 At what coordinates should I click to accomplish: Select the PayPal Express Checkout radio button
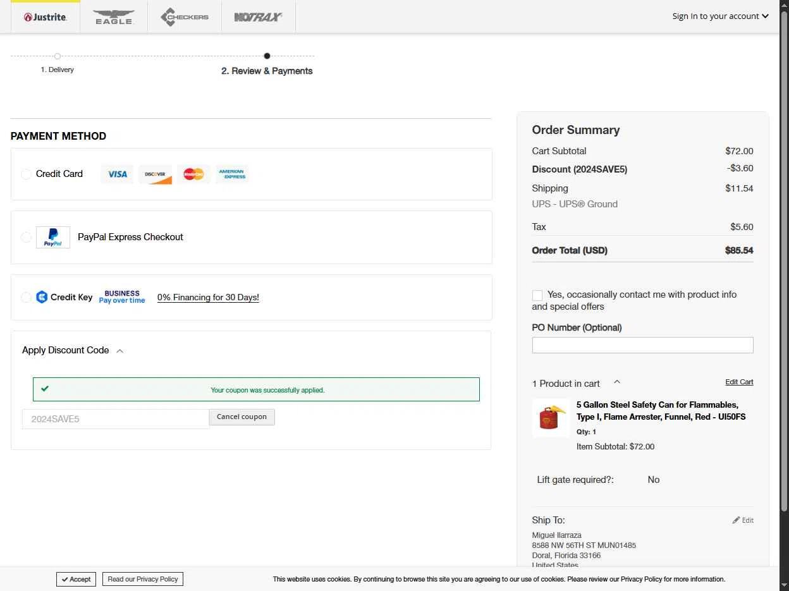coord(26,237)
